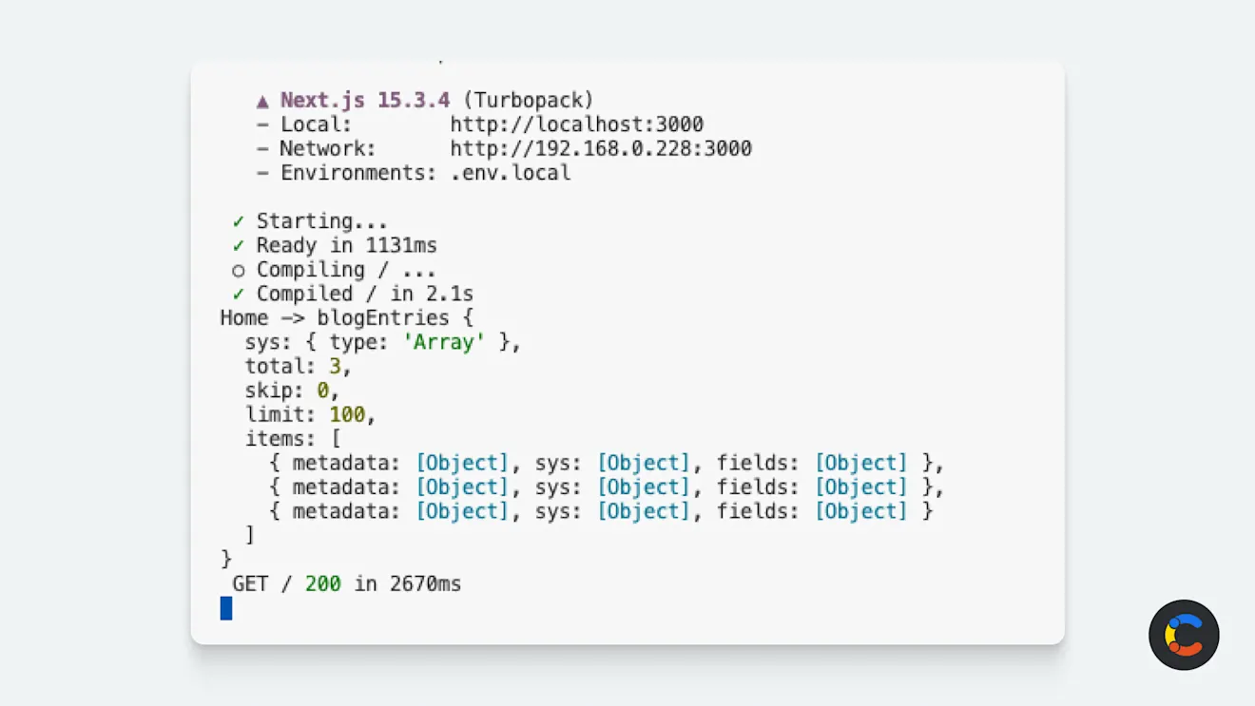Click the blue terminal cursor block
This screenshot has width=1255, height=706.
(226, 608)
